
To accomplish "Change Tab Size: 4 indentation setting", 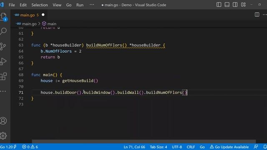I will (159, 147).
